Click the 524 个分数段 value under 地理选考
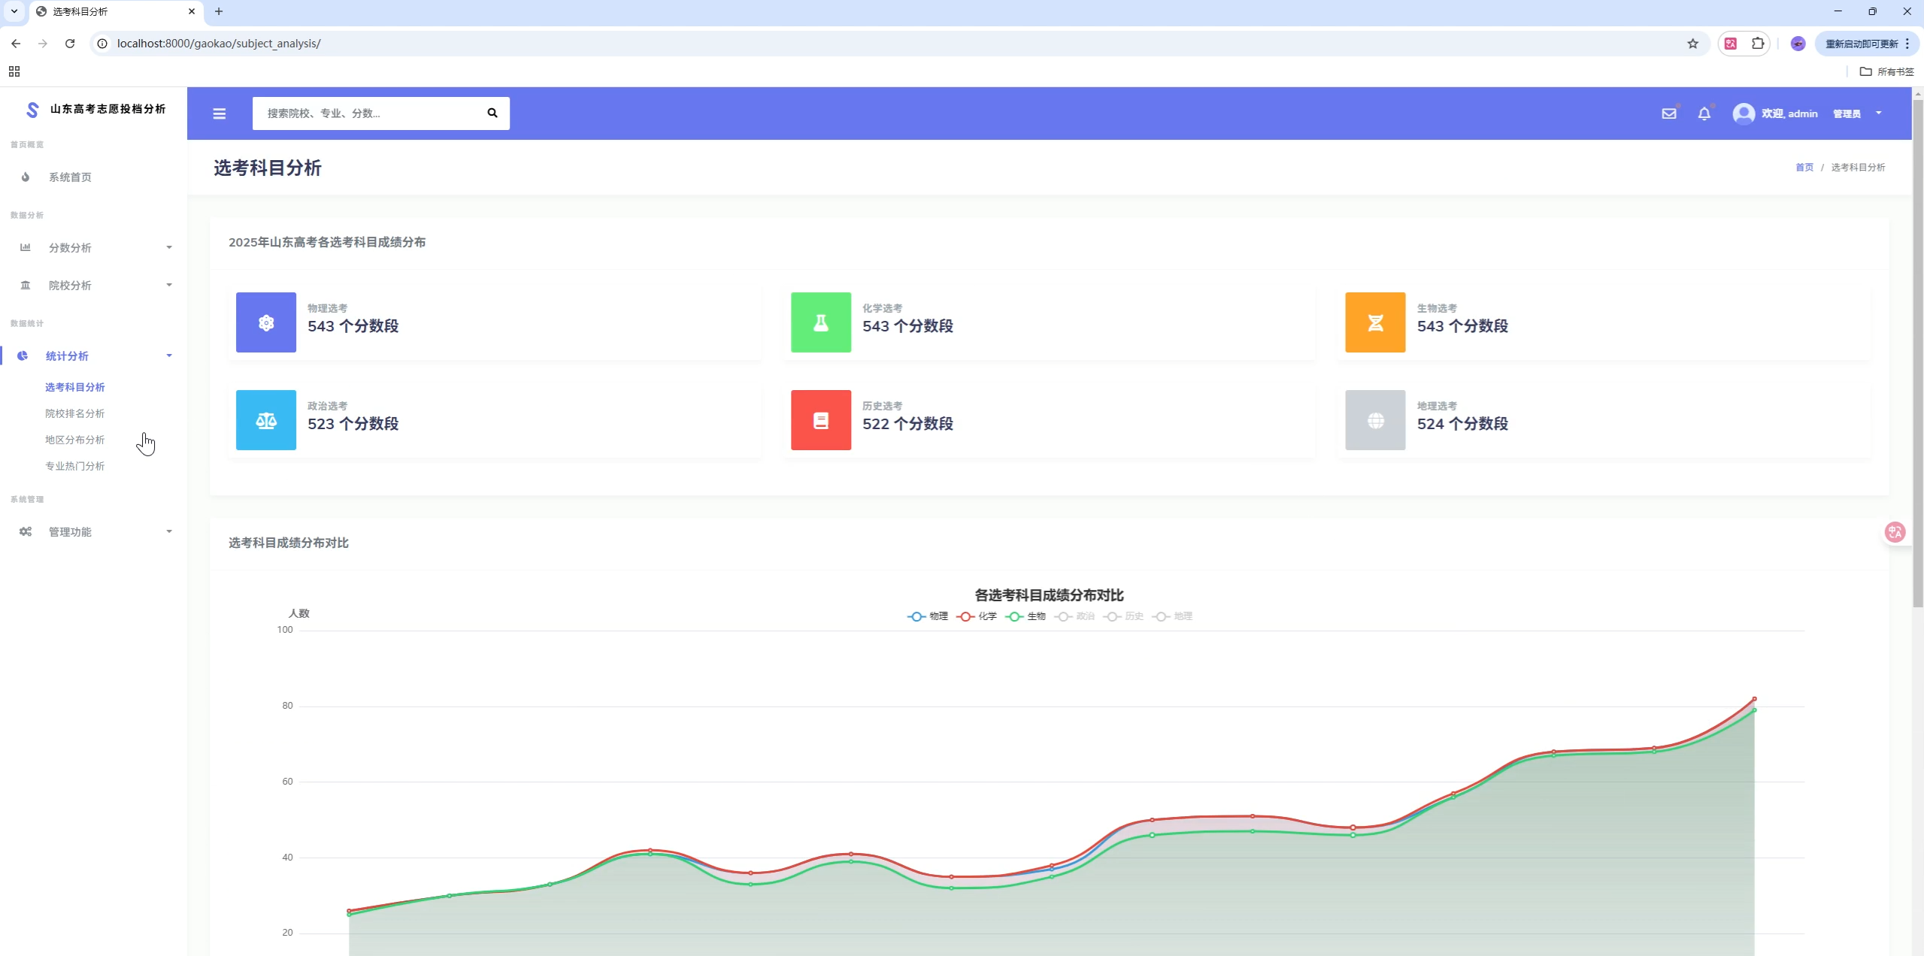The width and height of the screenshot is (1924, 956). click(x=1462, y=424)
